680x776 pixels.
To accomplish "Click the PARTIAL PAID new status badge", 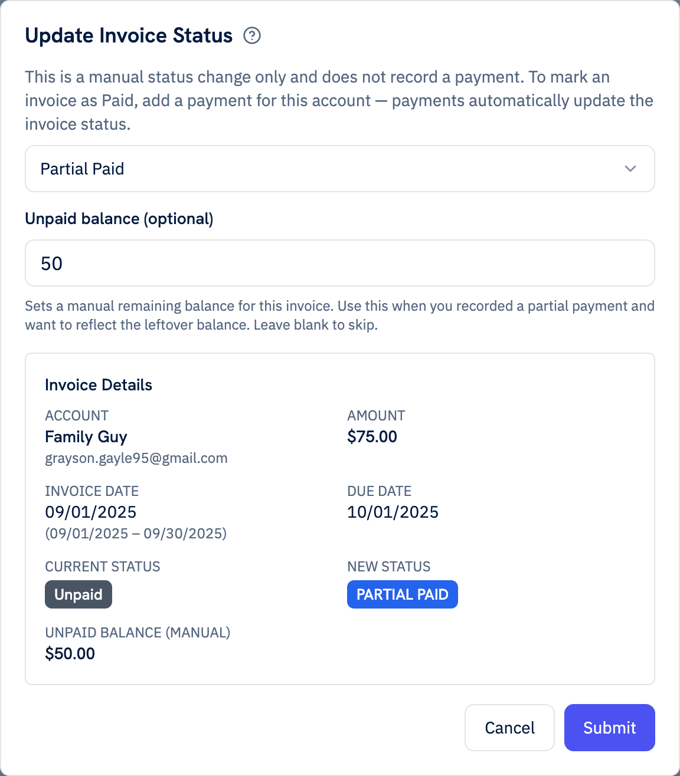I will tap(402, 594).
